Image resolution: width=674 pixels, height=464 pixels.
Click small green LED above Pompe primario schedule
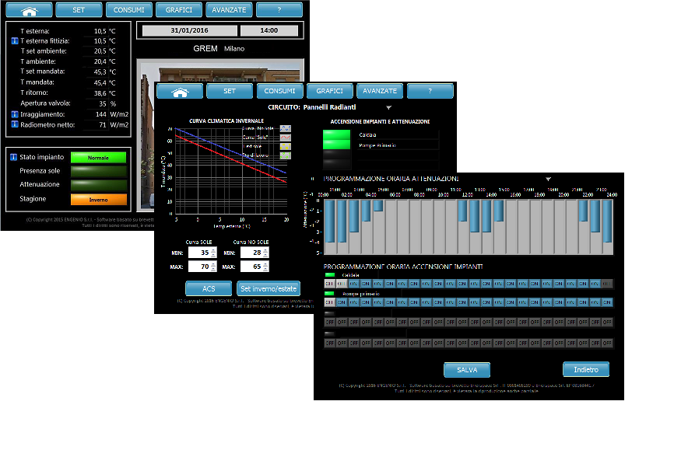coord(330,294)
